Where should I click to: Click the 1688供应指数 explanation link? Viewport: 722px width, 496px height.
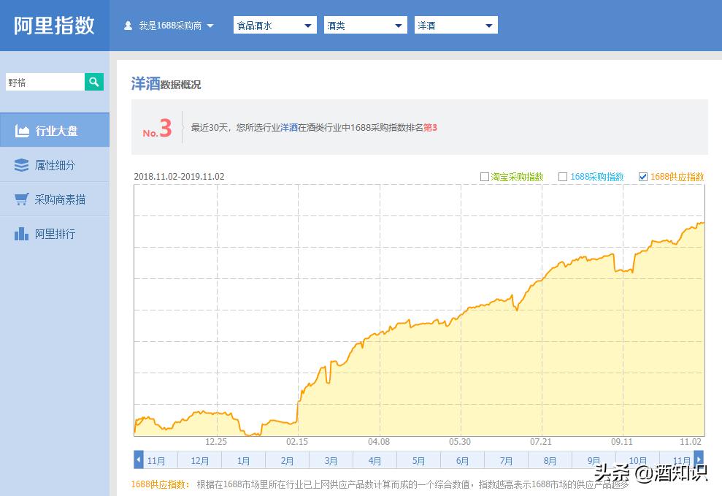(158, 483)
